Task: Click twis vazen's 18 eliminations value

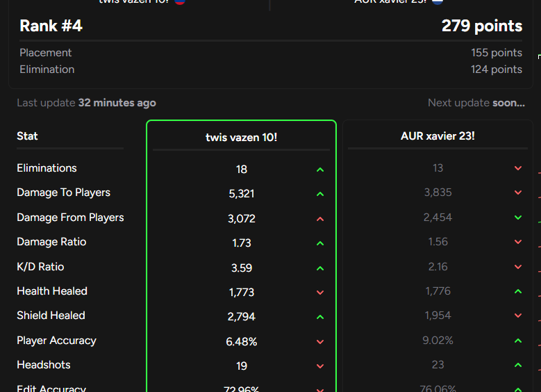Action: click(x=241, y=169)
